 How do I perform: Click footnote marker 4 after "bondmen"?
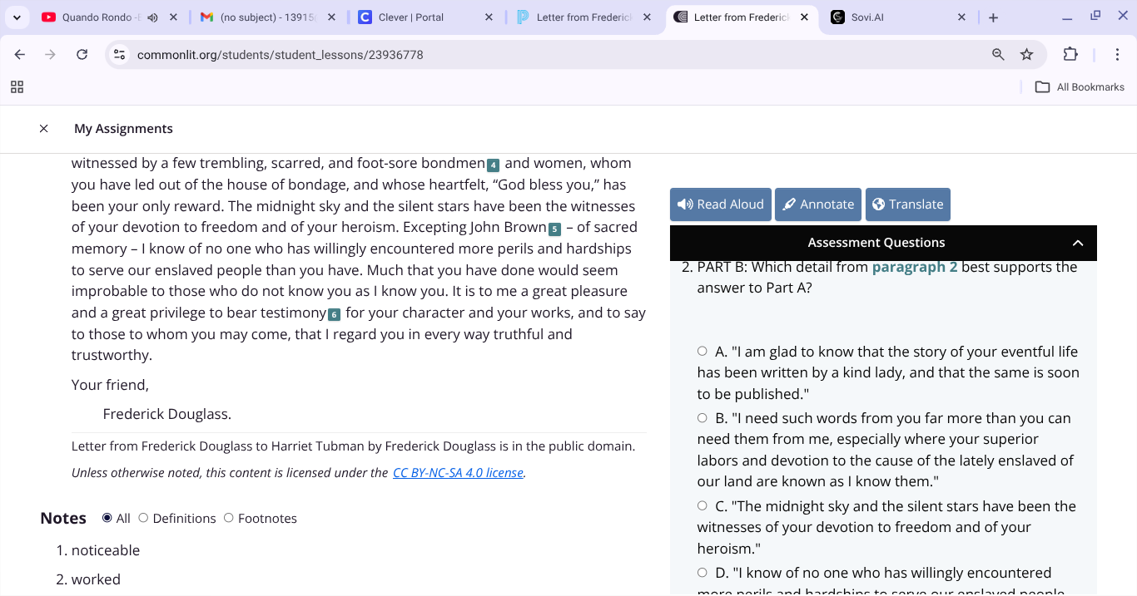point(494,163)
